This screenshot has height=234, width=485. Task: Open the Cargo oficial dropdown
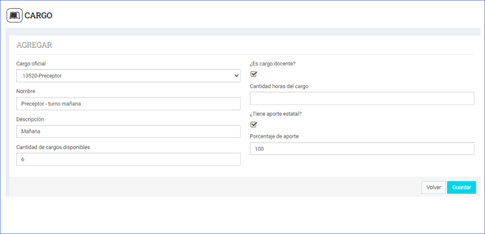pos(128,76)
